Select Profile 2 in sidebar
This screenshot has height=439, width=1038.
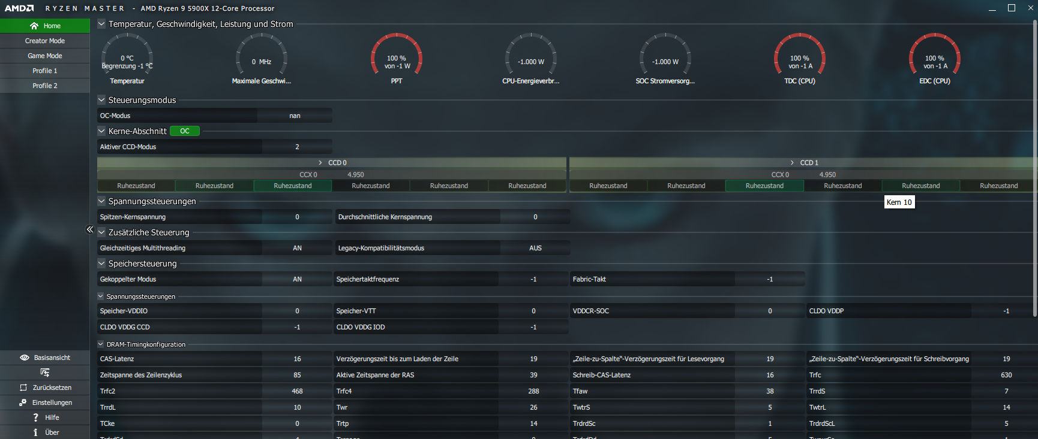pos(45,86)
